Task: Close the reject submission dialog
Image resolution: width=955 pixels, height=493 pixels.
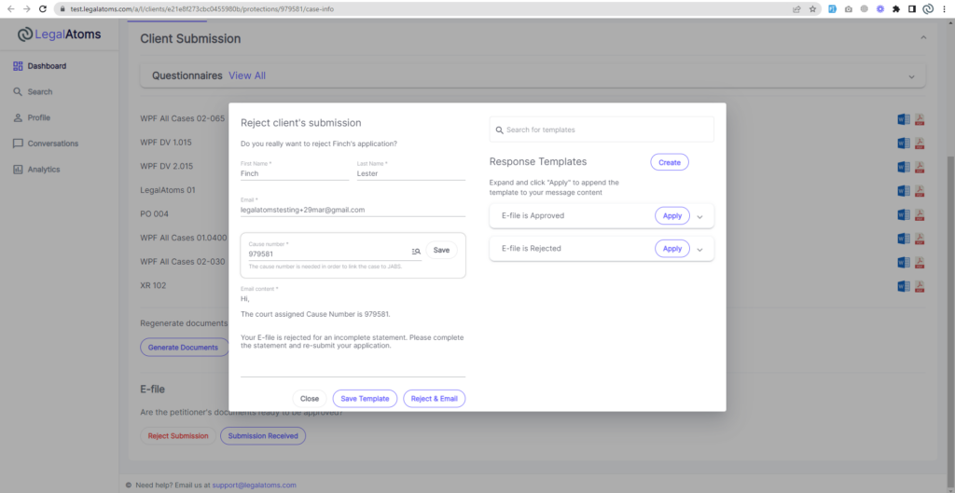Action: [x=309, y=398]
